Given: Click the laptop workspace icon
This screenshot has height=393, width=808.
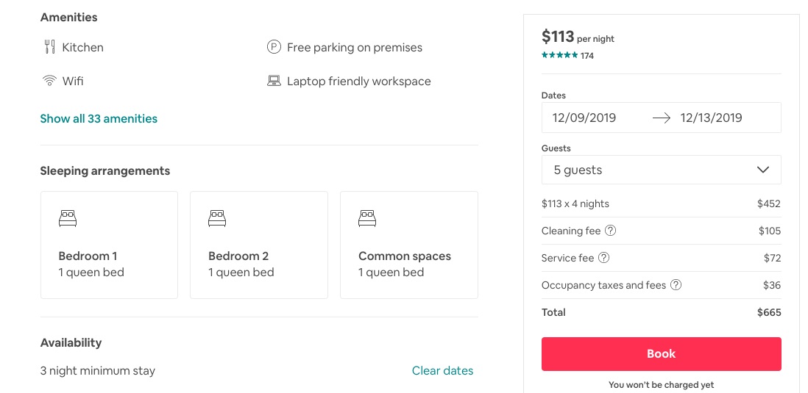Looking at the screenshot, I should [x=274, y=81].
